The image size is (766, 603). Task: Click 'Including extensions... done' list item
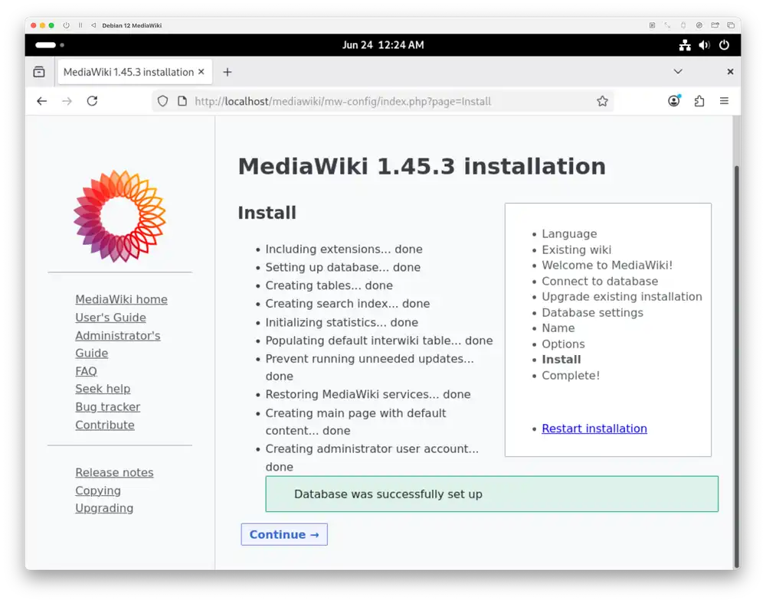344,249
